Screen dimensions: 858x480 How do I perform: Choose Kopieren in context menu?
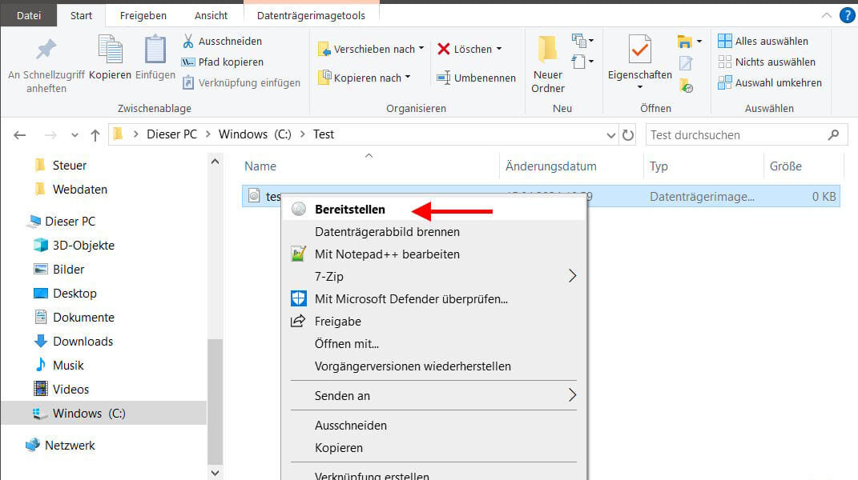tap(433, 448)
